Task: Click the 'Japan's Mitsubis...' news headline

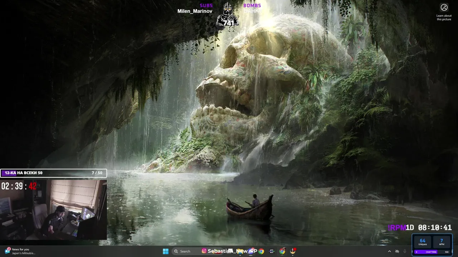Action: pyautogui.click(x=24, y=253)
